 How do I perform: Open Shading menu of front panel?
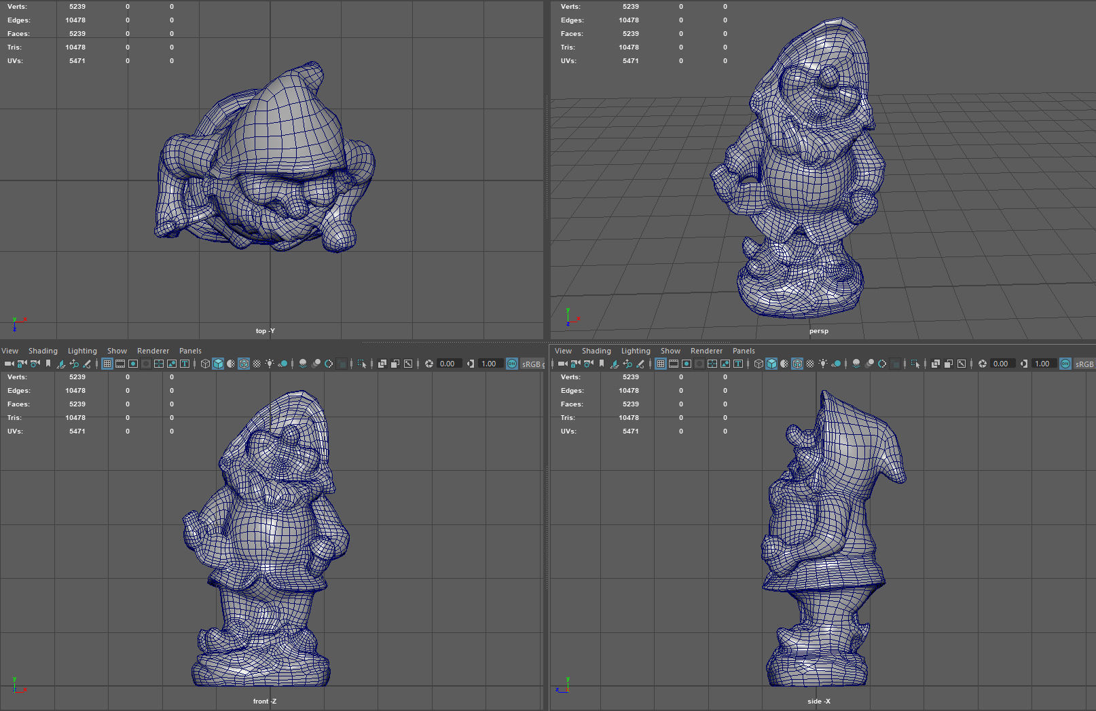click(43, 351)
